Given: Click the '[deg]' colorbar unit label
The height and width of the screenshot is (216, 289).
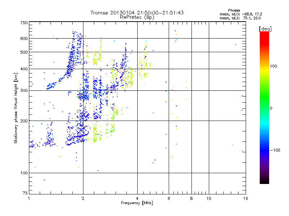Looking at the screenshot, I should [x=265, y=29].
